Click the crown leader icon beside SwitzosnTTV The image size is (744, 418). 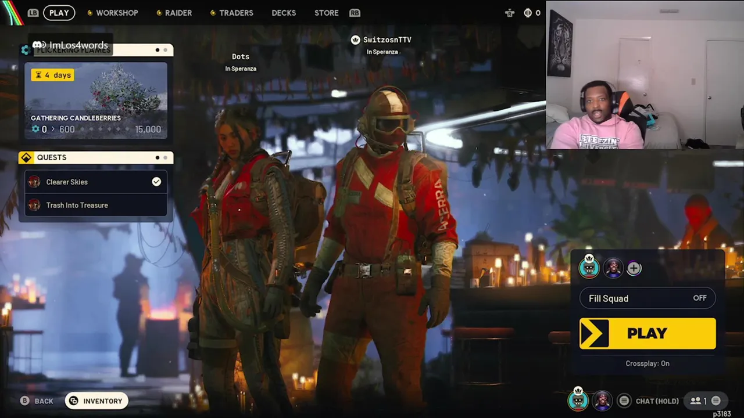[355, 39]
